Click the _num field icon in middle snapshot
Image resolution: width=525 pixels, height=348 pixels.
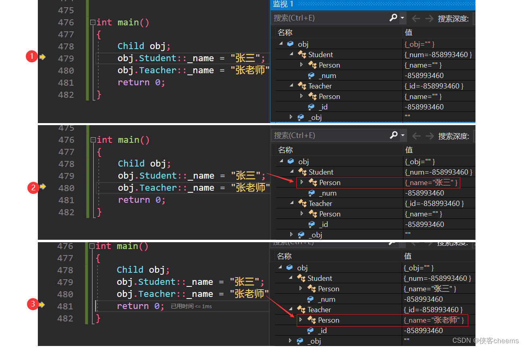[x=312, y=193]
